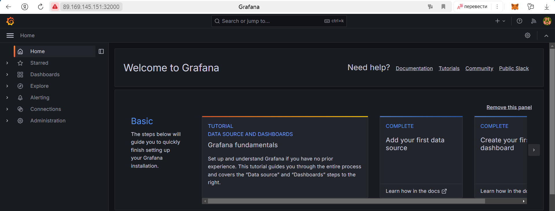
Task: Click the Yandex home icon
Action: point(25,7)
